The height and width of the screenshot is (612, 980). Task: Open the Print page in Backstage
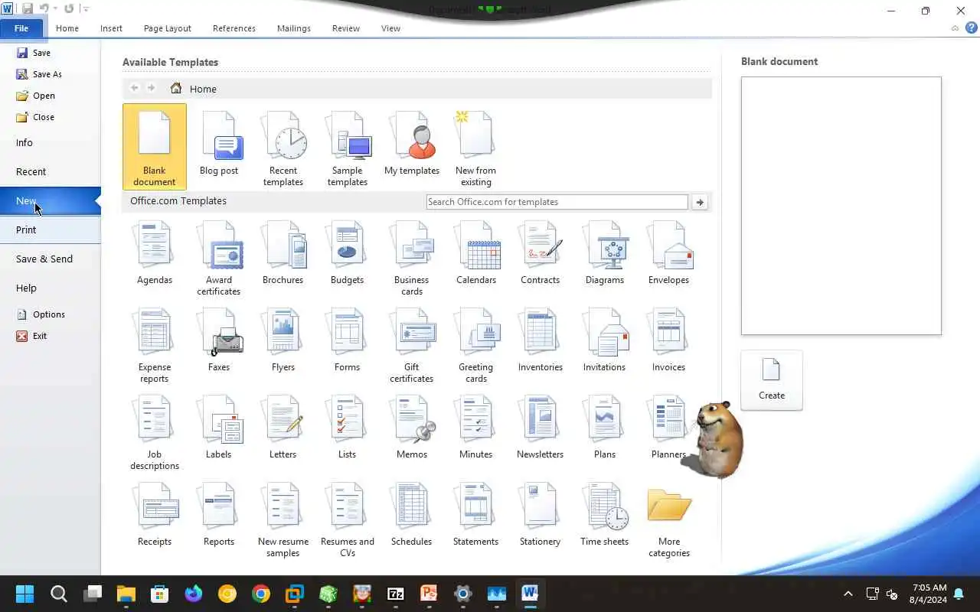50,229
